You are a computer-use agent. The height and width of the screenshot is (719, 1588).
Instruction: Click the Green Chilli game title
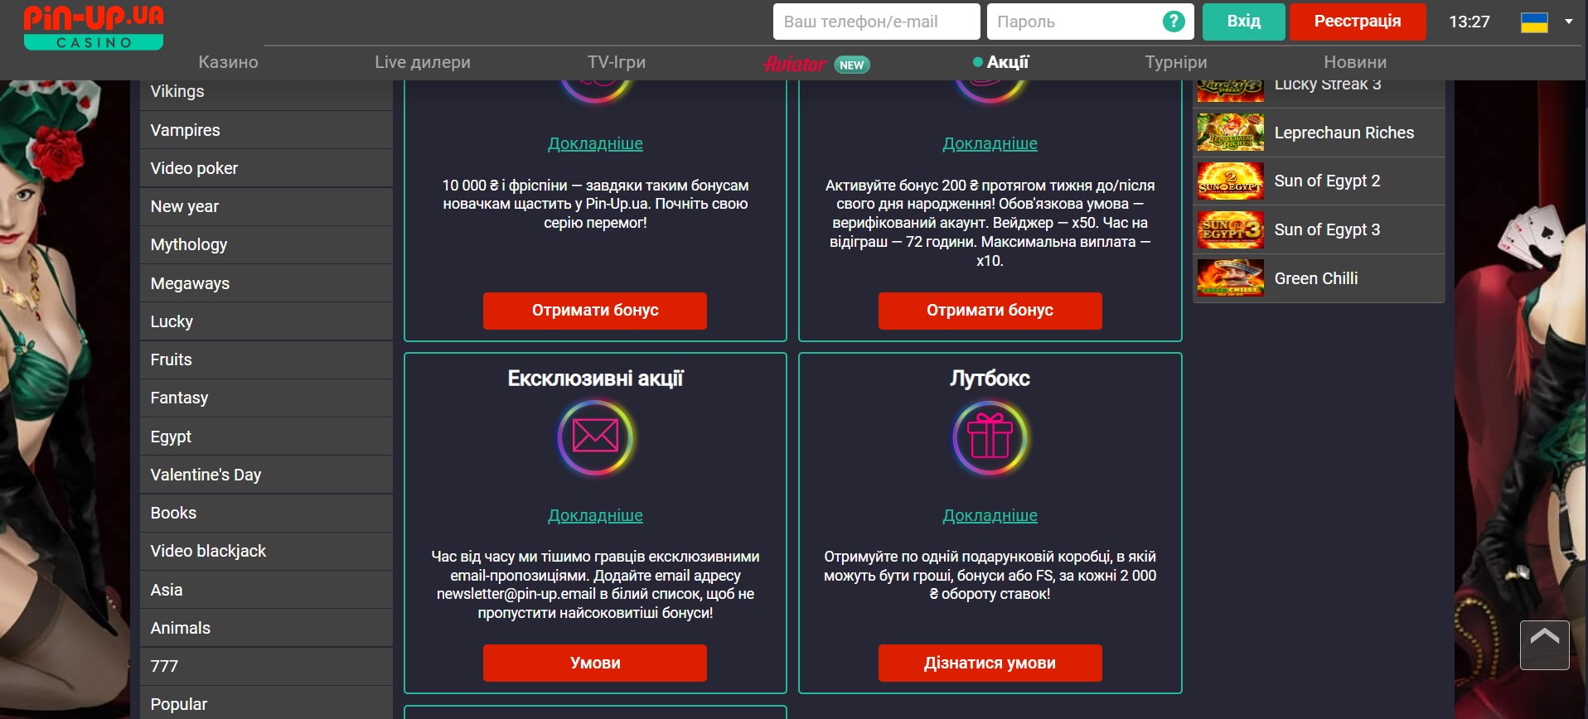pos(1316,278)
